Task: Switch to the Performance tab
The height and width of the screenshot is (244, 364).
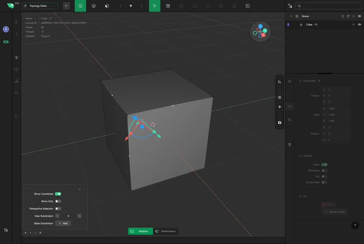Action: pos(165,231)
